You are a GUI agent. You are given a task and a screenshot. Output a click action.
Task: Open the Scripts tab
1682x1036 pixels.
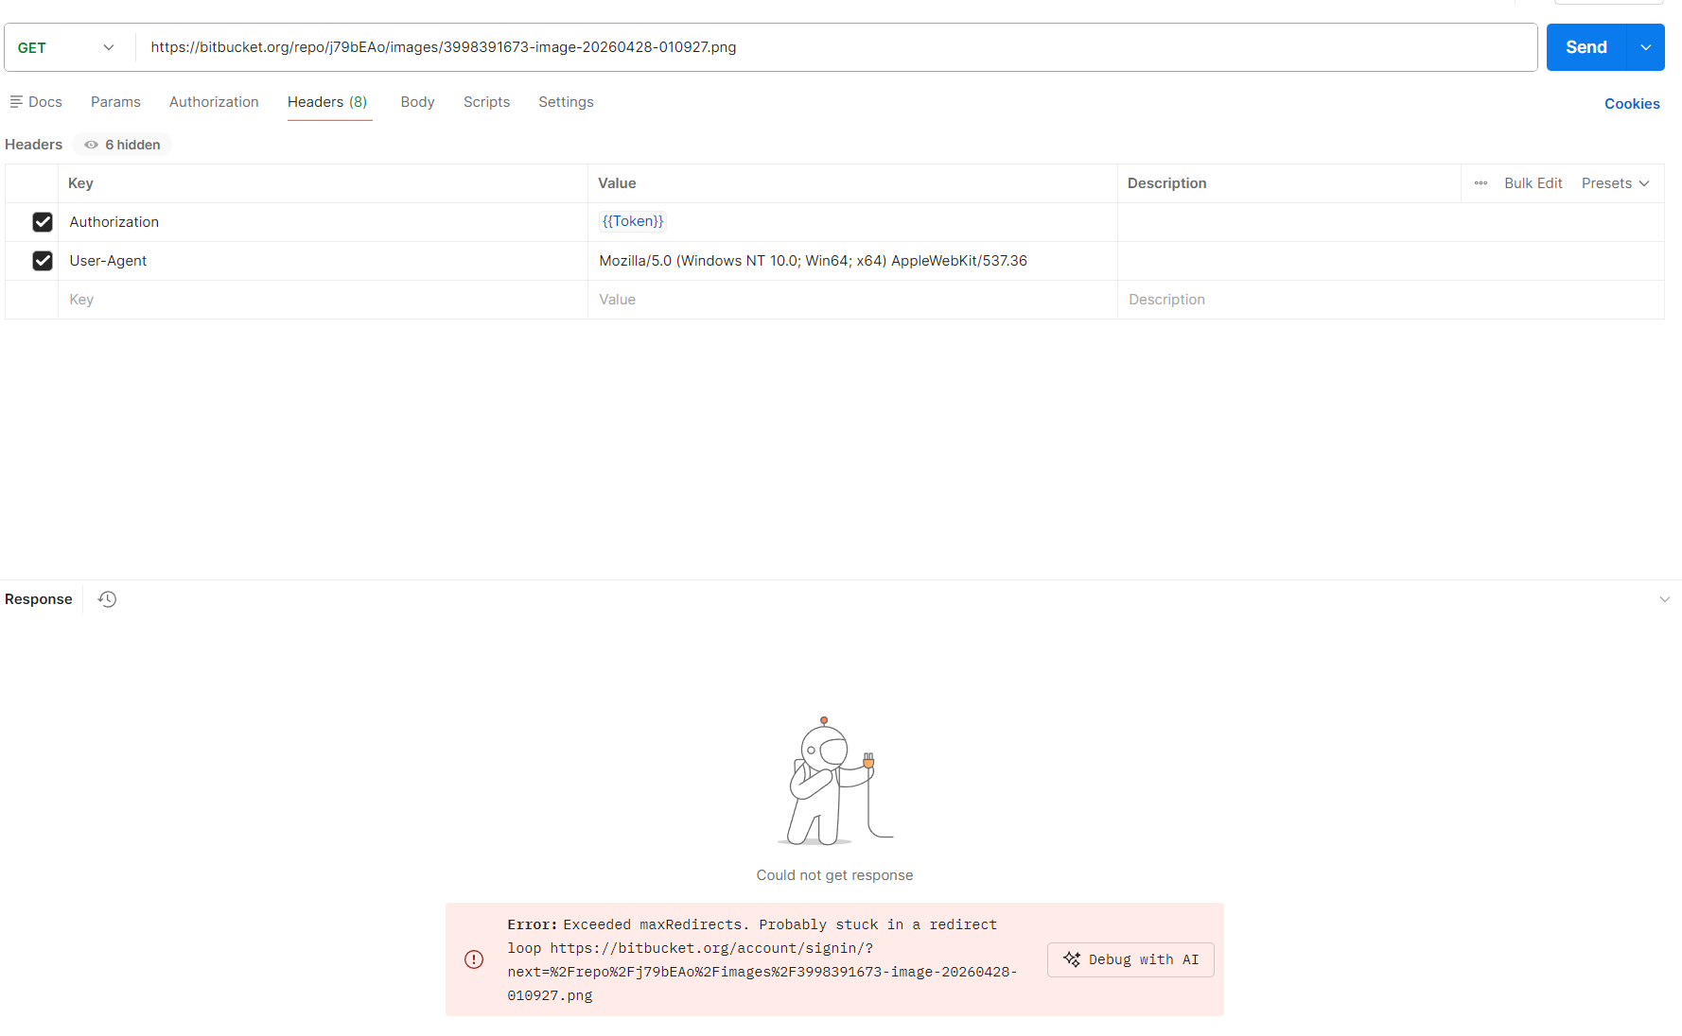[486, 102]
